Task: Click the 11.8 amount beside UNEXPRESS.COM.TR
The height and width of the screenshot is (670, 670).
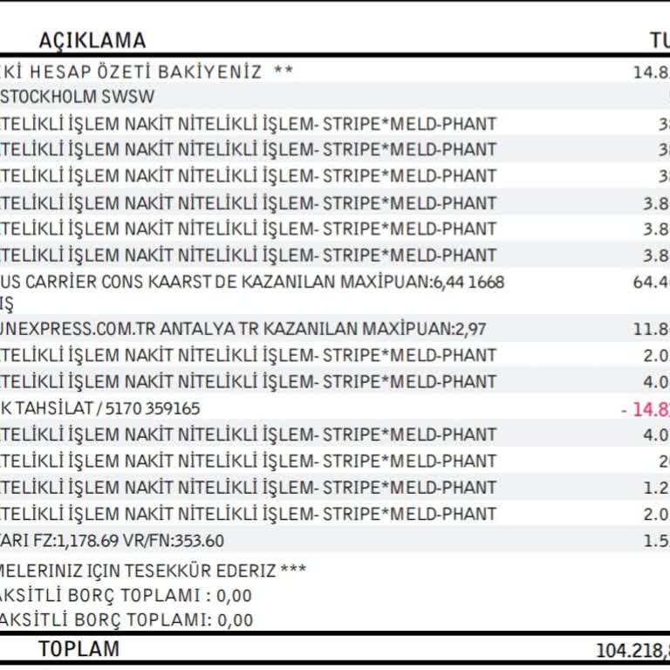Action: [651, 330]
